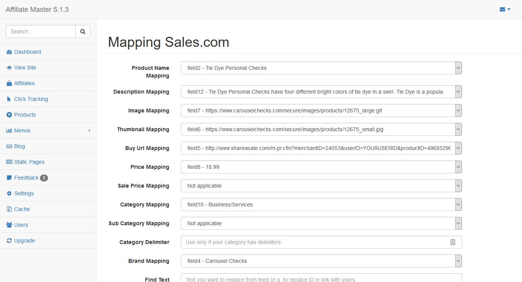Click the Upgrade refresh icon
This screenshot has height=282, width=522.
click(9, 241)
